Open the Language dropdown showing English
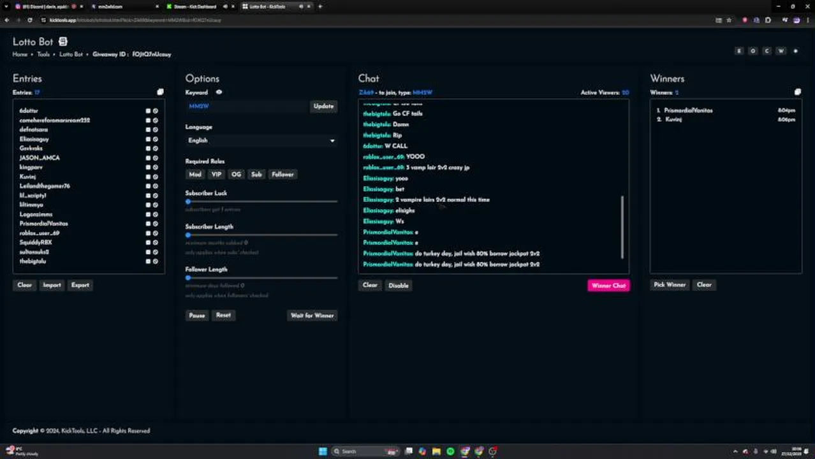The height and width of the screenshot is (459, 815). [x=261, y=140]
